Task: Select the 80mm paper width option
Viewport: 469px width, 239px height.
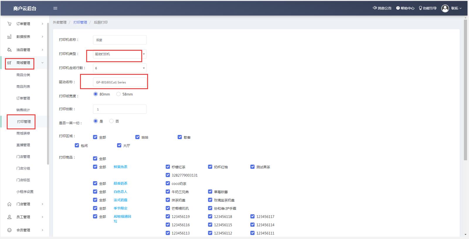Action: coord(96,94)
